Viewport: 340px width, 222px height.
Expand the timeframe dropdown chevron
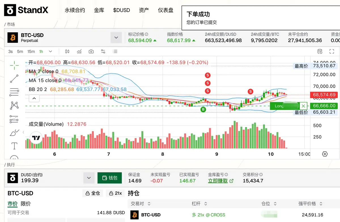tap(50, 51)
